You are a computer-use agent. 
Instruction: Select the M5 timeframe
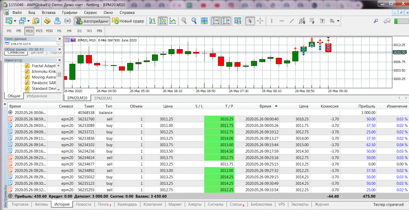click(19, 31)
